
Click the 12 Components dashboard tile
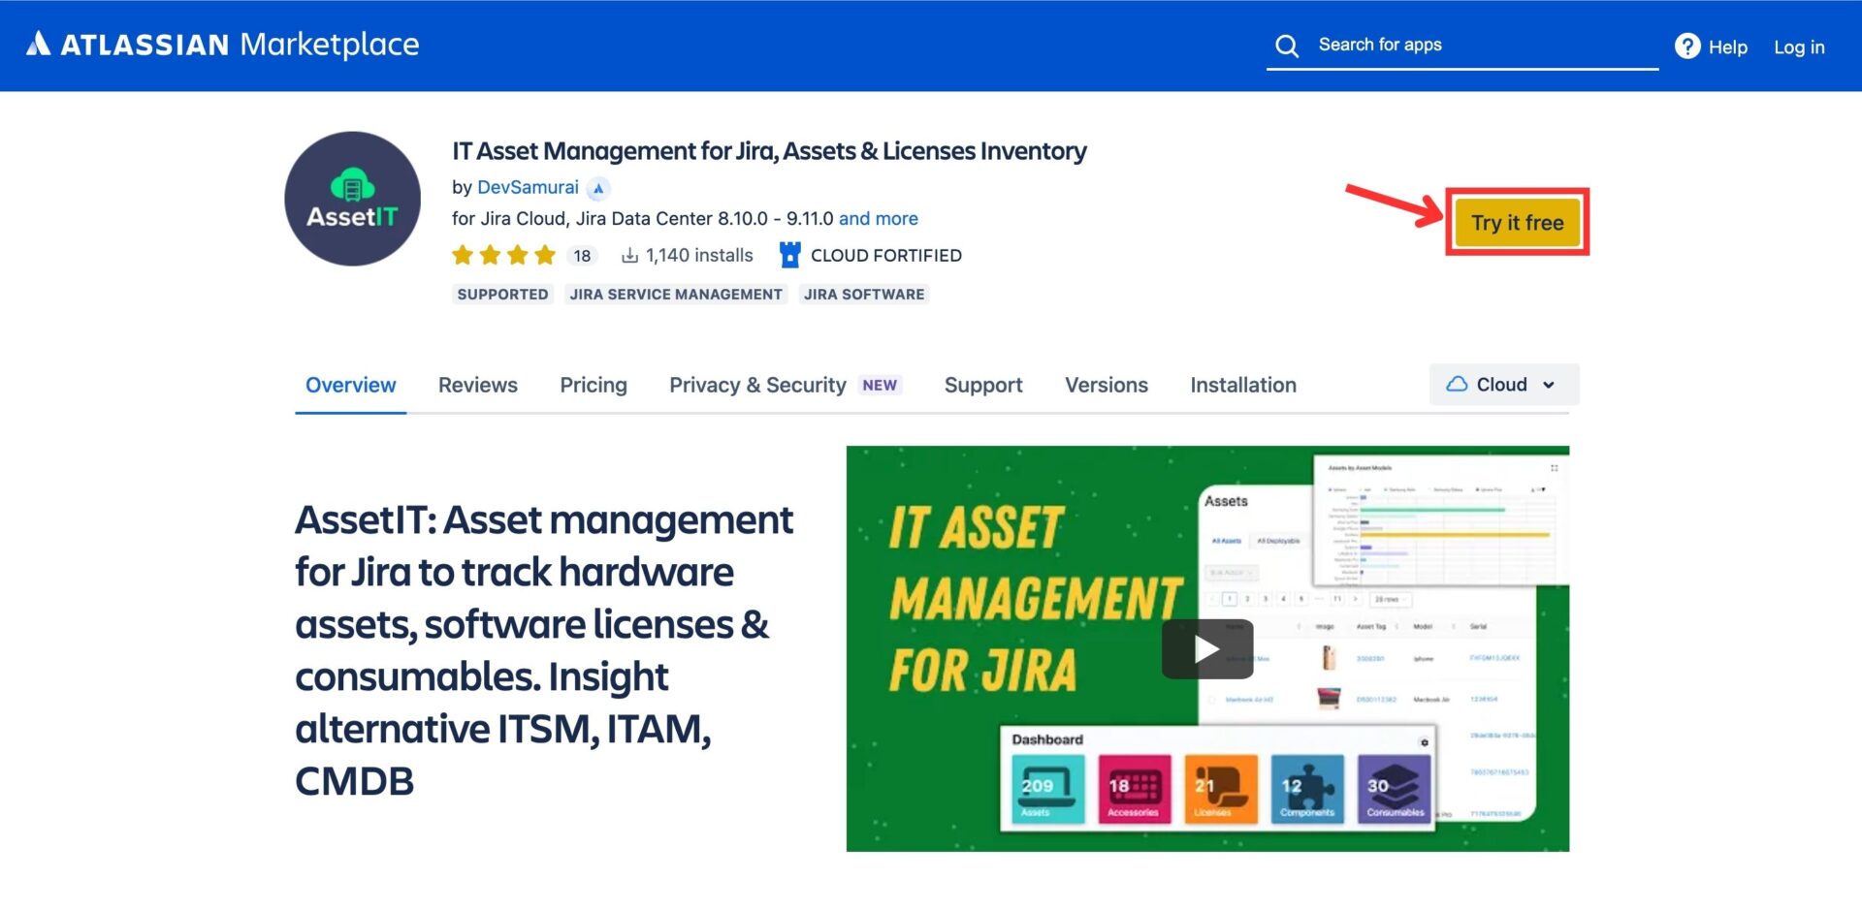click(1306, 790)
